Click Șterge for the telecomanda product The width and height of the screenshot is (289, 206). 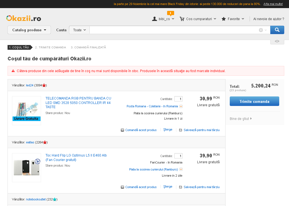(x=168, y=130)
